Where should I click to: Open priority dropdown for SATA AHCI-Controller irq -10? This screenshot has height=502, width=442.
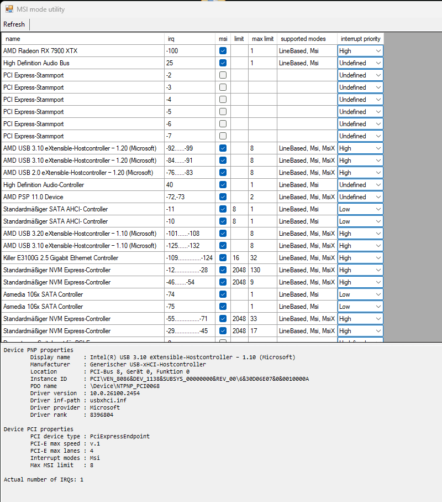360,221
